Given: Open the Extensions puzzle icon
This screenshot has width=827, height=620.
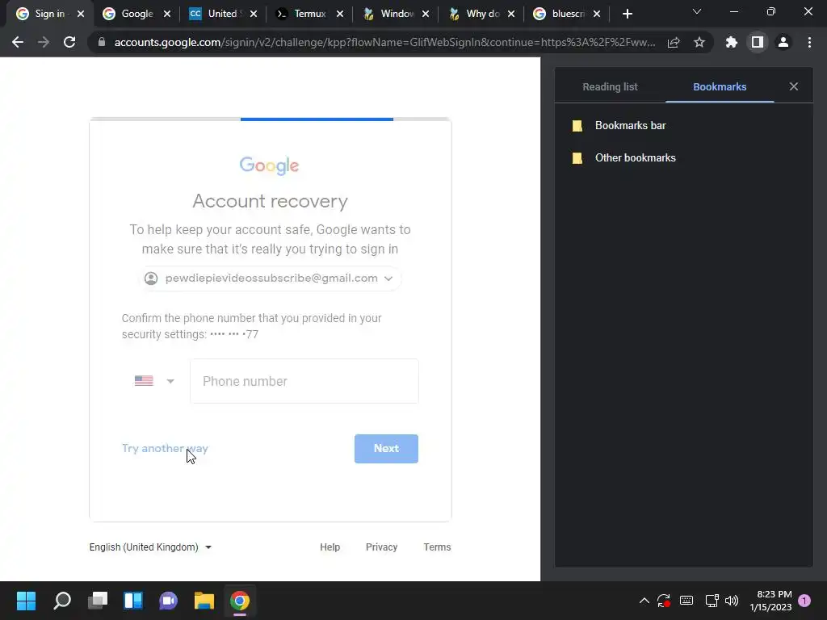Looking at the screenshot, I should click(732, 42).
